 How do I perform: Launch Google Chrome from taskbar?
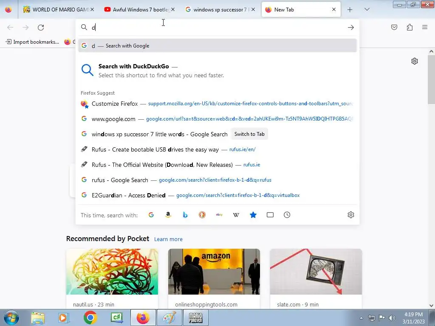point(90,318)
